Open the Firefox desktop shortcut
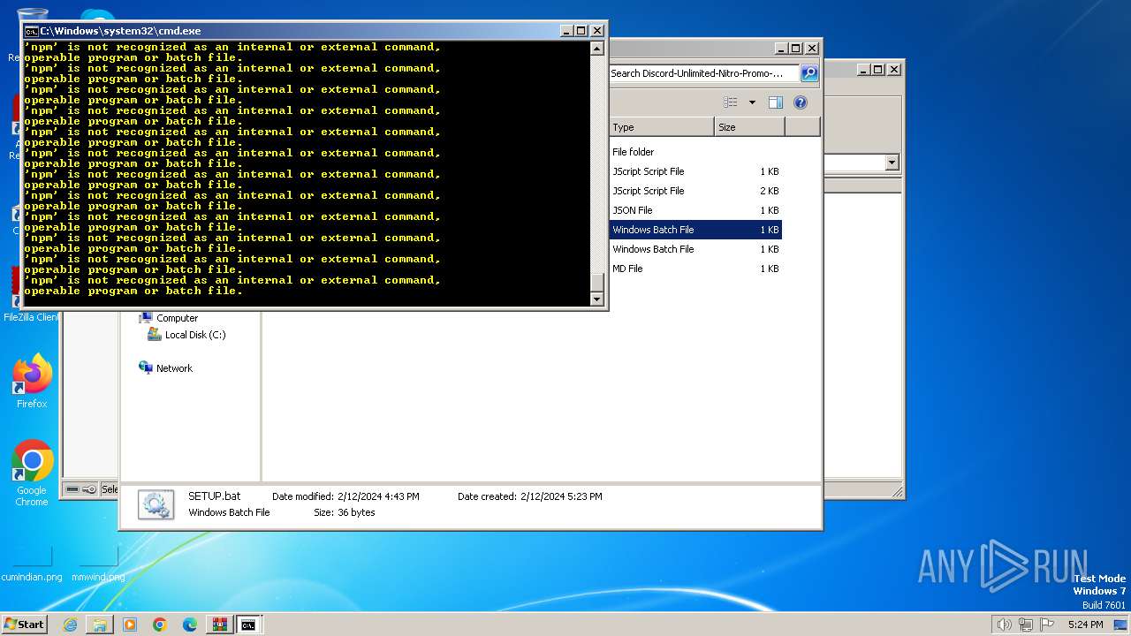Viewport: 1131px width, 636px height. [x=32, y=382]
